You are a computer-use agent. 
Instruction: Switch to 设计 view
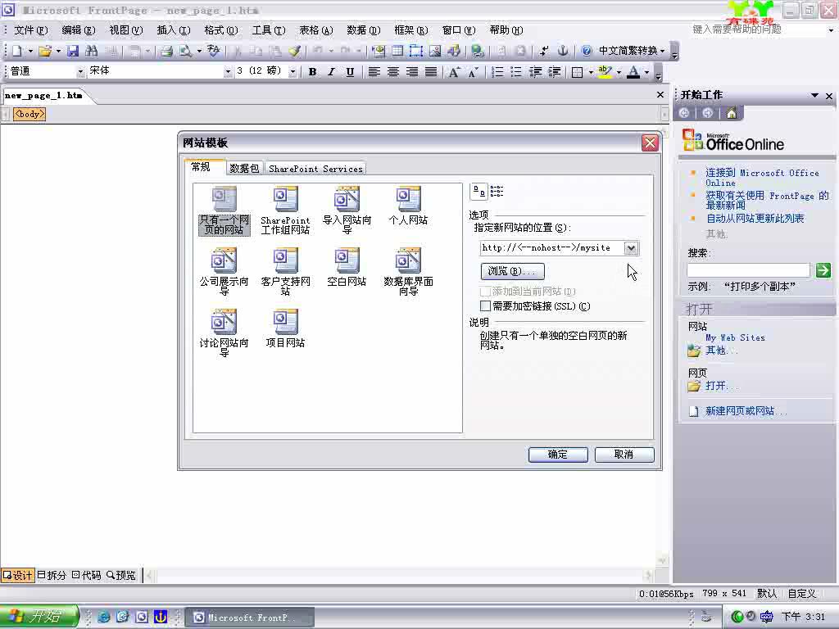[x=18, y=575]
